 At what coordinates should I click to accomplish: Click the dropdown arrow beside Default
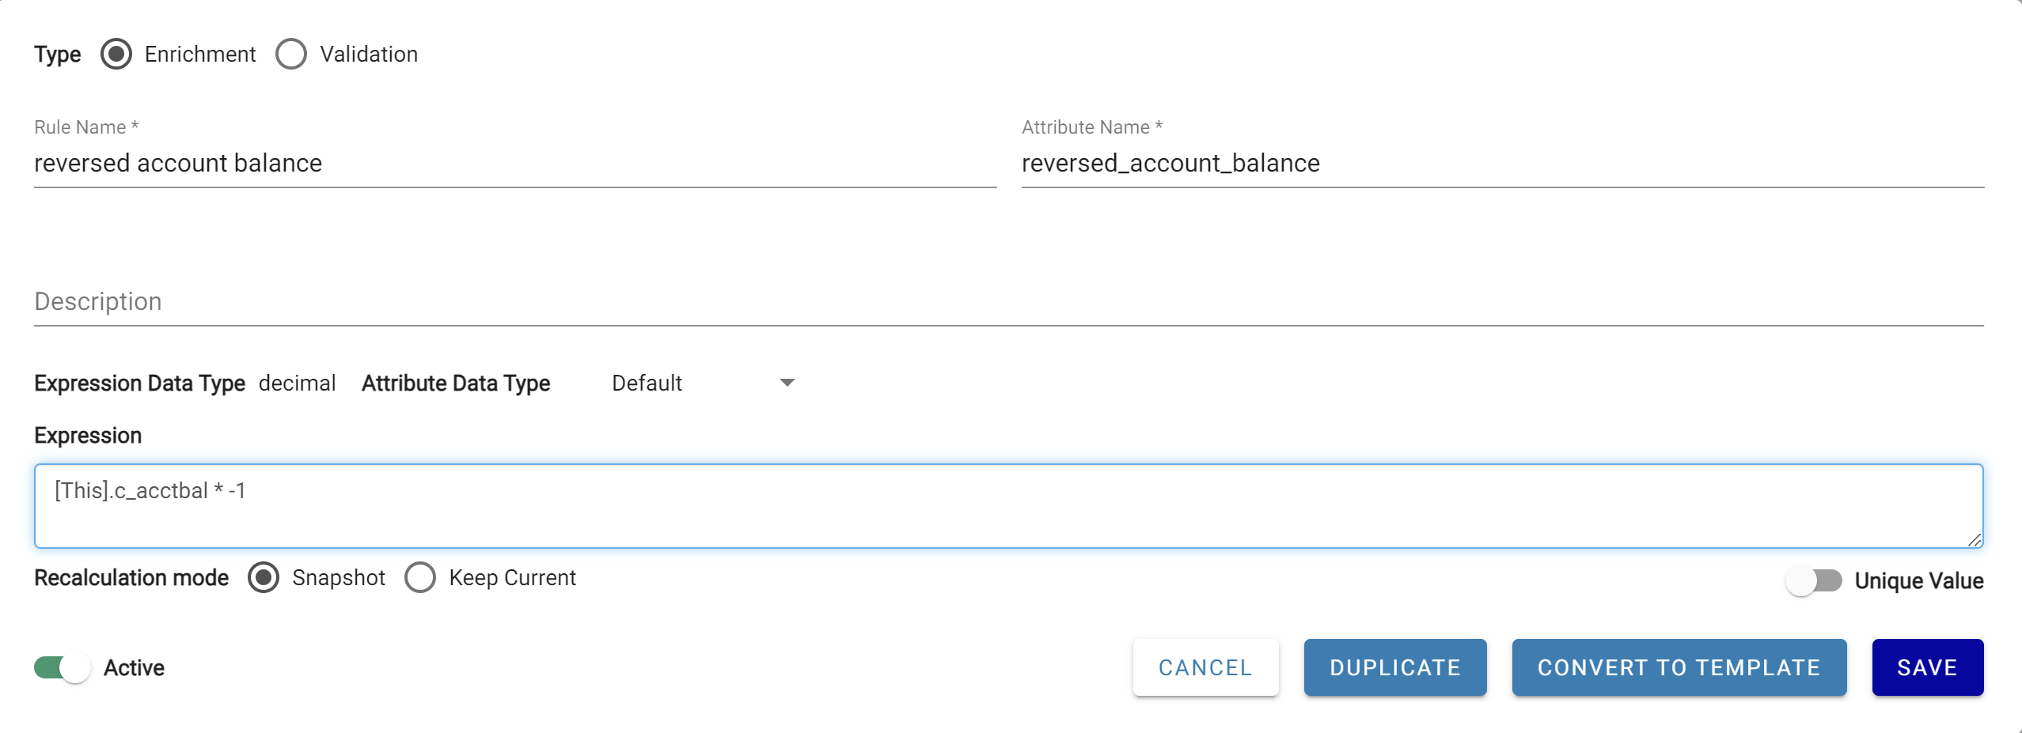[x=787, y=384]
